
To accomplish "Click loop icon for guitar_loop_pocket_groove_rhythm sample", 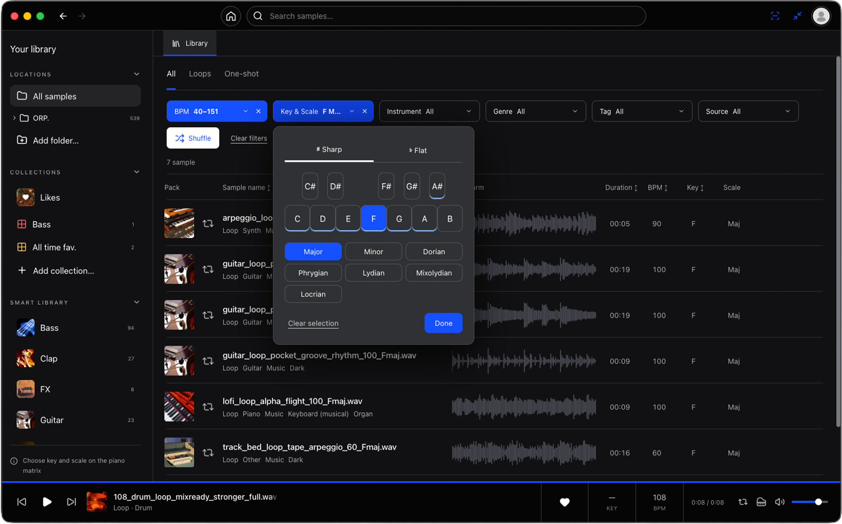I will [x=208, y=361].
